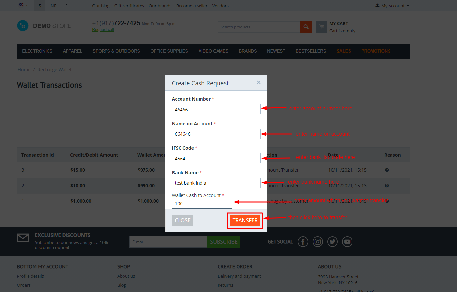The height and width of the screenshot is (292, 457).
Task: Open the shopping cart icon
Action: click(x=321, y=27)
